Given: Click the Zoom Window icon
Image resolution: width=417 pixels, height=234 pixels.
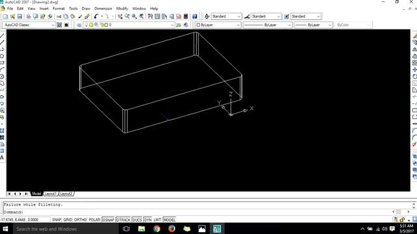Looking at the screenshot, I should pyautogui.click(x=134, y=16).
